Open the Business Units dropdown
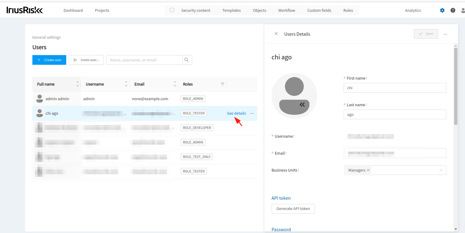The width and height of the screenshot is (465, 233). 441,170
